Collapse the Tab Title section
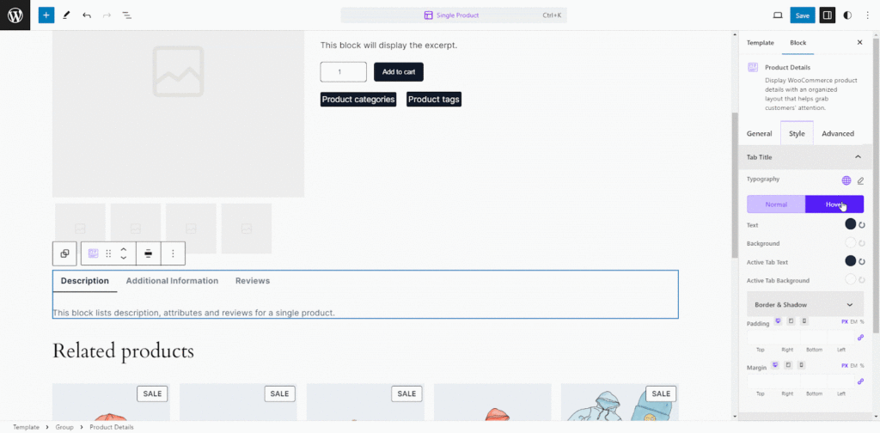The image size is (880, 433). coord(804,157)
